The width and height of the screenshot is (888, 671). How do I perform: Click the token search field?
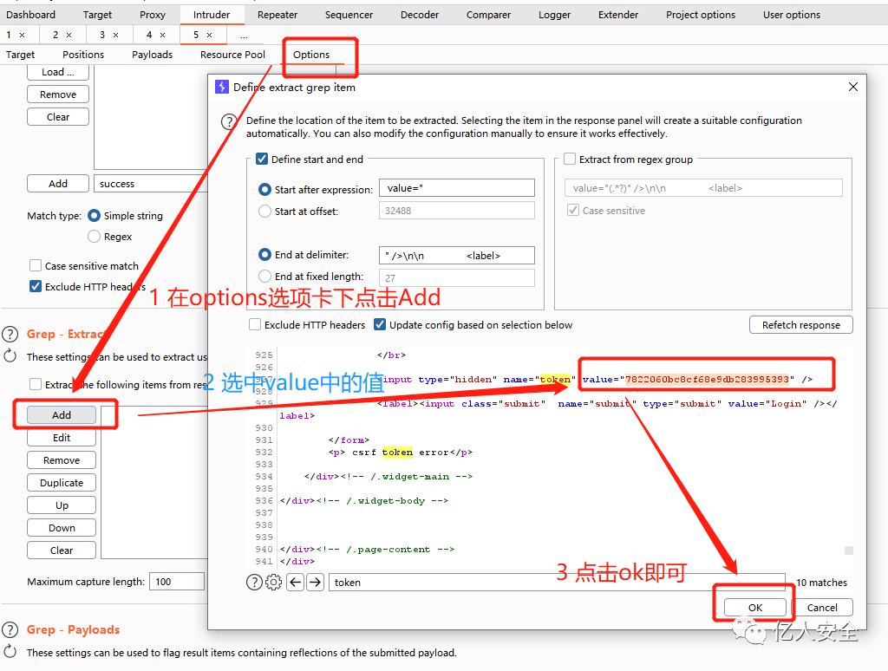coord(557,582)
